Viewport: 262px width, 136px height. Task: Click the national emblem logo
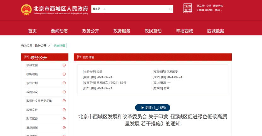coord(26,10)
